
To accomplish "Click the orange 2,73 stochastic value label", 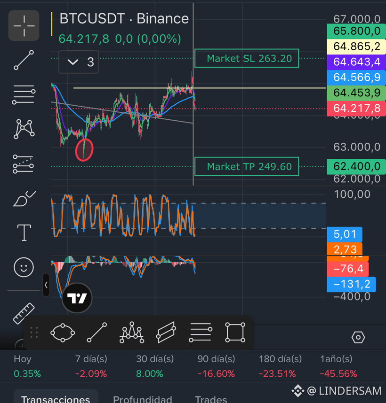I will click(345, 249).
